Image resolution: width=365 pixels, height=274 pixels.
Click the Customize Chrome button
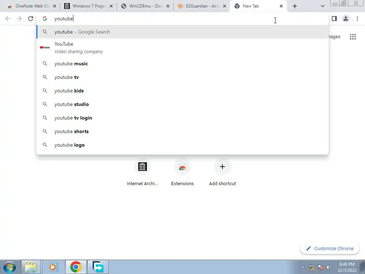click(330, 248)
